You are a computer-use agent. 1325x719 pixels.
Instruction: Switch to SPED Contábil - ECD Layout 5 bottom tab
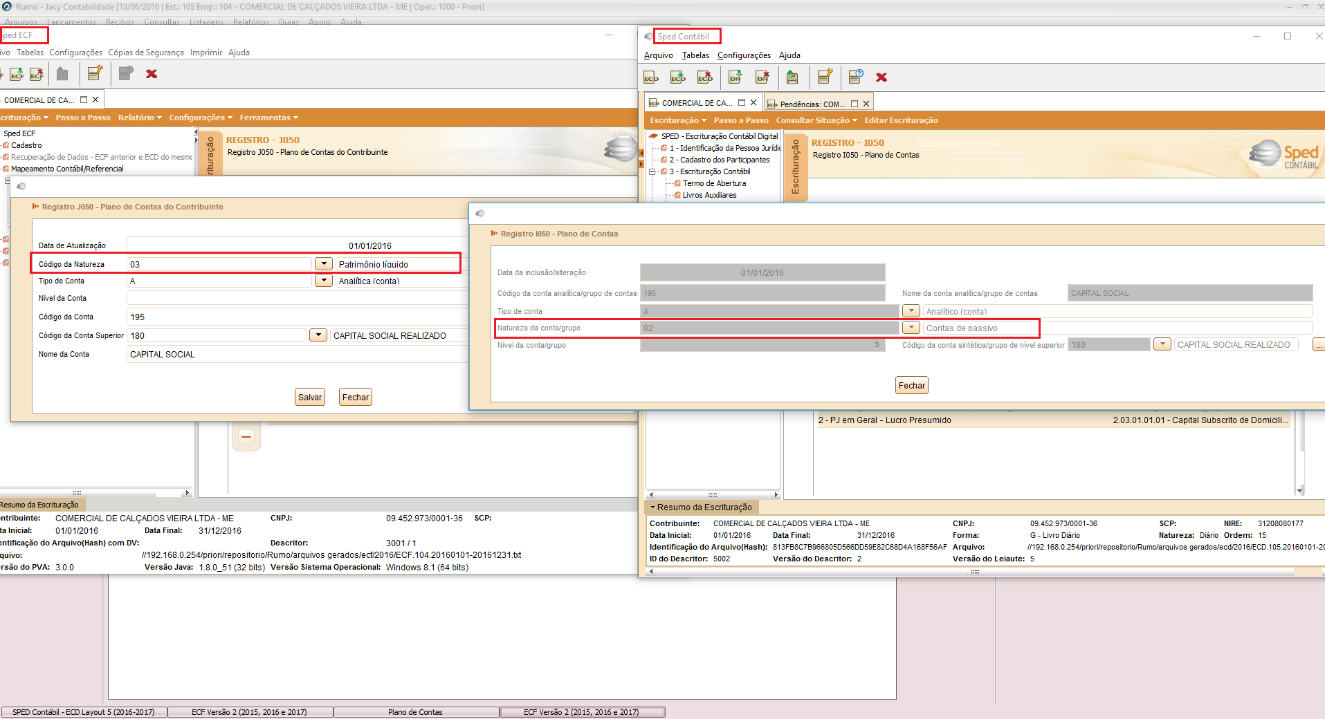[84, 712]
